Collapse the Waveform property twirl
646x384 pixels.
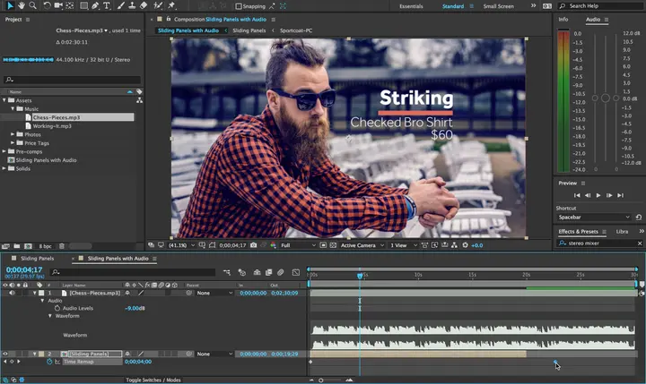[50, 316]
